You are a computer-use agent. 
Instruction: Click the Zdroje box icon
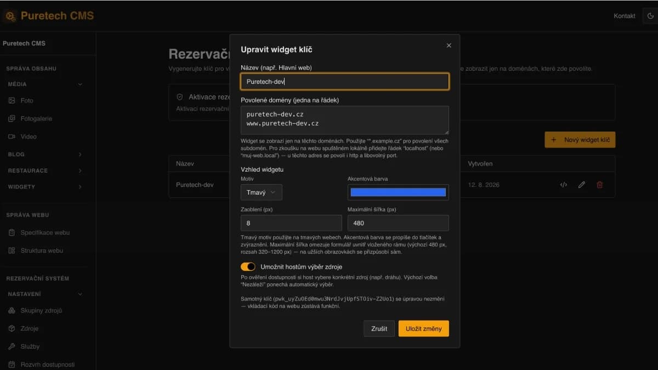tap(12, 328)
